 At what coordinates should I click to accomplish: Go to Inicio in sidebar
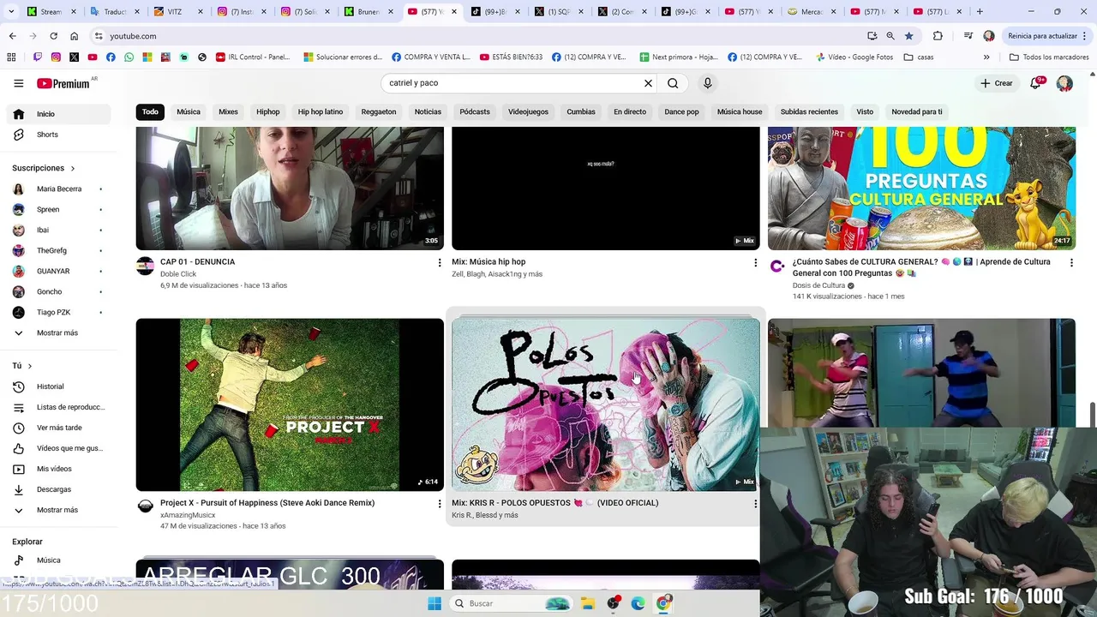point(58,114)
